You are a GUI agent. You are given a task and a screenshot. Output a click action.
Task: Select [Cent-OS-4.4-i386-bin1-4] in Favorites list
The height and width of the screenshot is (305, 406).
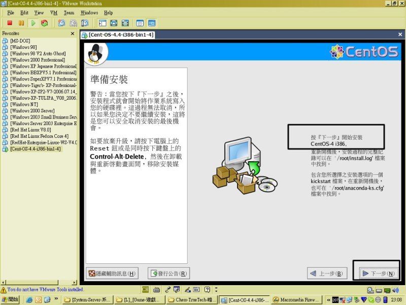pyautogui.click(x=36, y=149)
